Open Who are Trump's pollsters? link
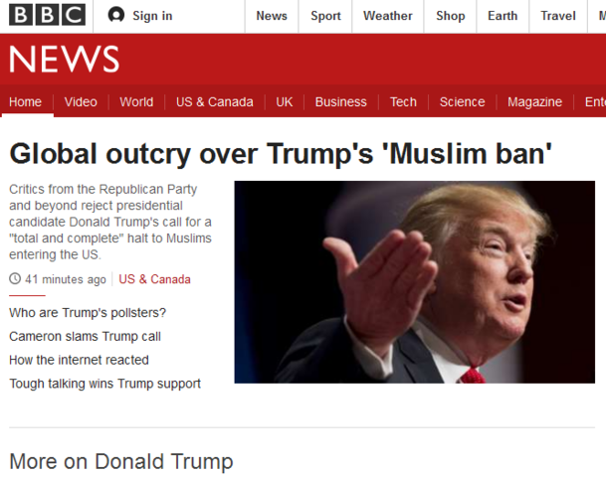 (x=88, y=313)
